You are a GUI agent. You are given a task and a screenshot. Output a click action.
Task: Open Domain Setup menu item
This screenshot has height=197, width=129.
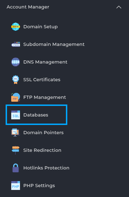point(41,26)
